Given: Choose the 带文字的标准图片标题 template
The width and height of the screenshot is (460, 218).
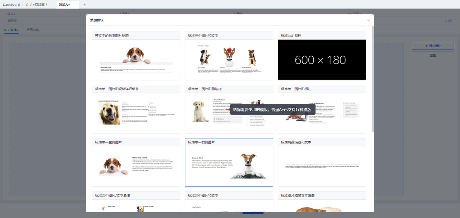Looking at the screenshot, I should click(136, 56).
